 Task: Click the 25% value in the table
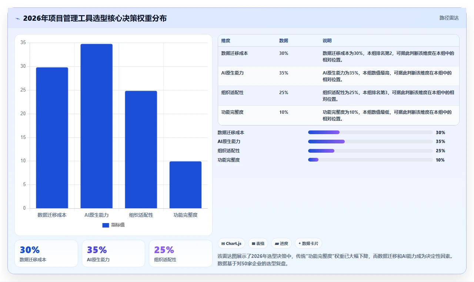284,93
